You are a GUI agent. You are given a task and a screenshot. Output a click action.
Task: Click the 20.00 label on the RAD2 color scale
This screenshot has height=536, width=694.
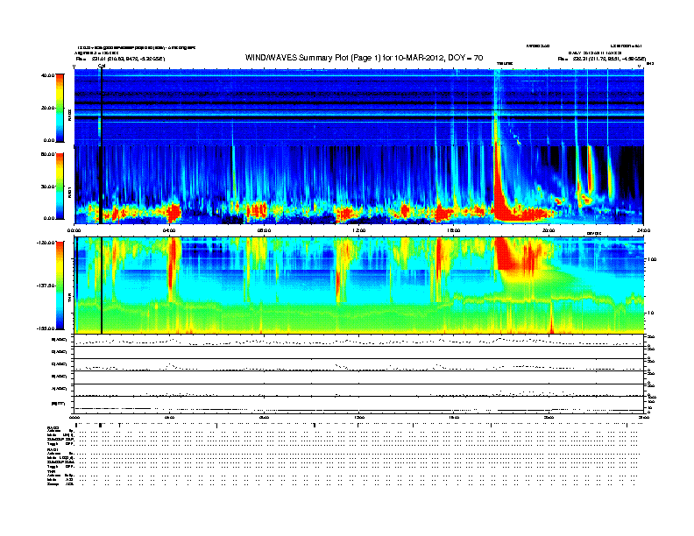click(x=48, y=108)
